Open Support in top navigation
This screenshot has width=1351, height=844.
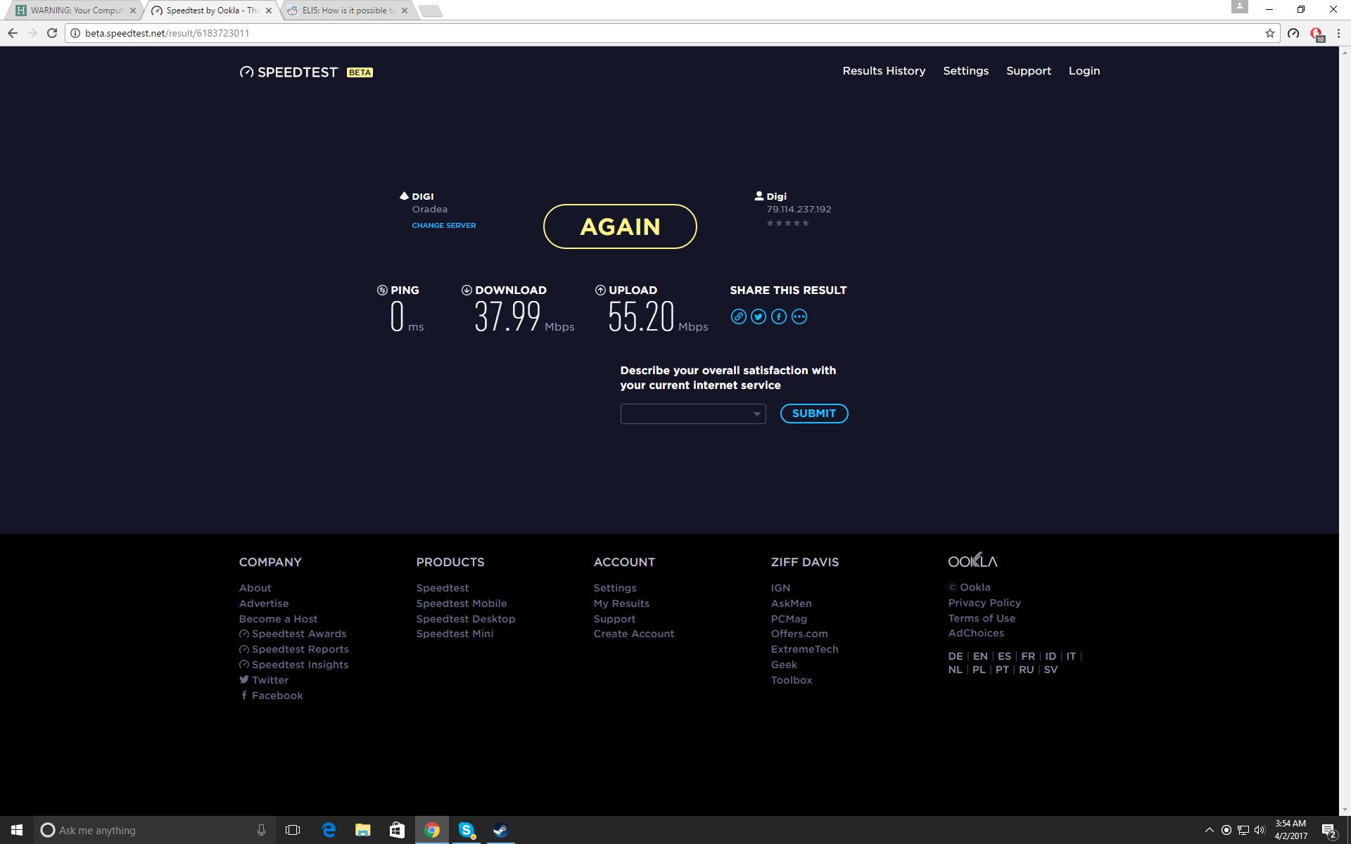point(1028,71)
